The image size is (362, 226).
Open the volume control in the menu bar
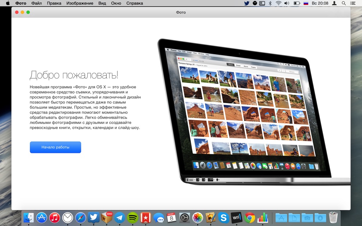pos(287,3)
